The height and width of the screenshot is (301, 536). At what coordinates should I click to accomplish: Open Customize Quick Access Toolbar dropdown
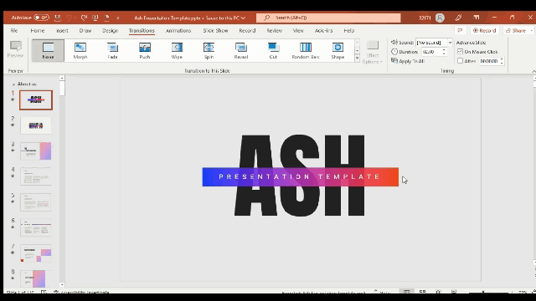tap(117, 18)
